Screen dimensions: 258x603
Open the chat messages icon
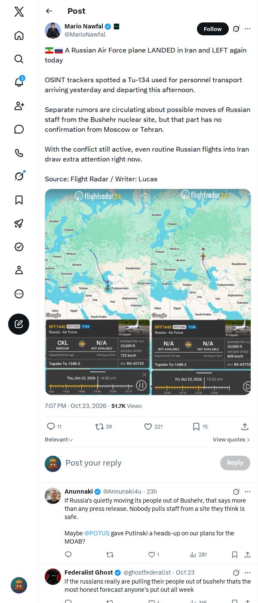coord(19,129)
